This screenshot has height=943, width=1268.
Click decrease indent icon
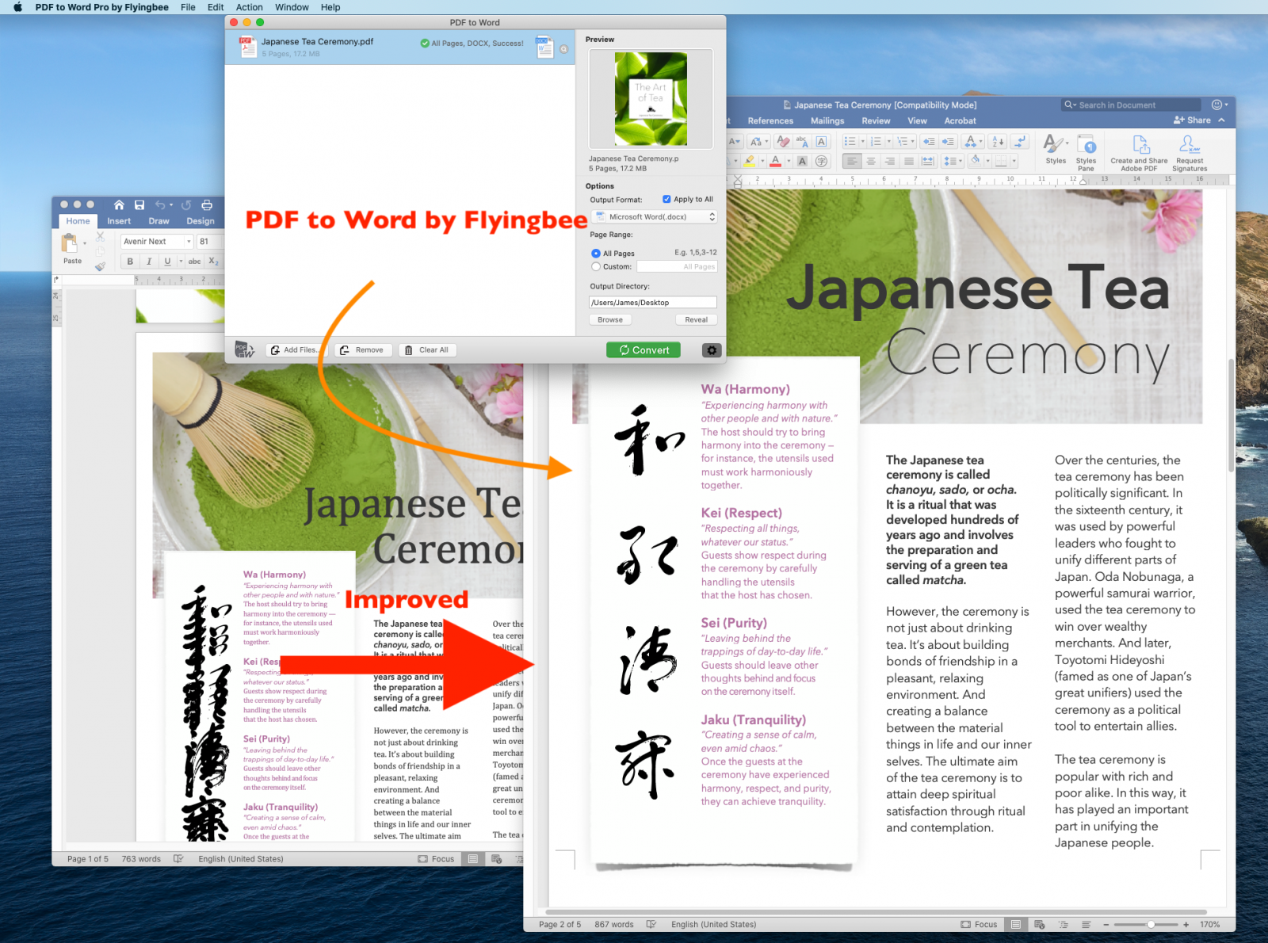point(929,141)
